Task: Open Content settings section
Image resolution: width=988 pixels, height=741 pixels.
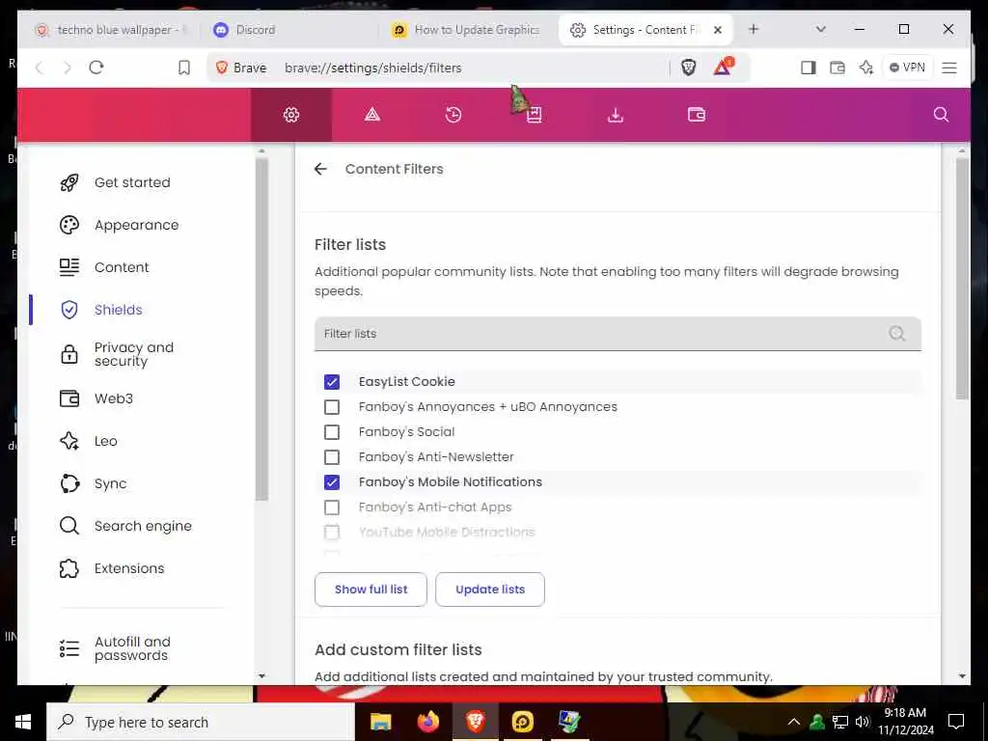Action: tap(122, 267)
